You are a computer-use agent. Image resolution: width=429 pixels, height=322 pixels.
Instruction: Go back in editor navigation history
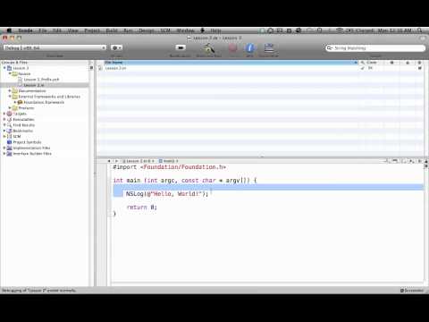click(109, 161)
